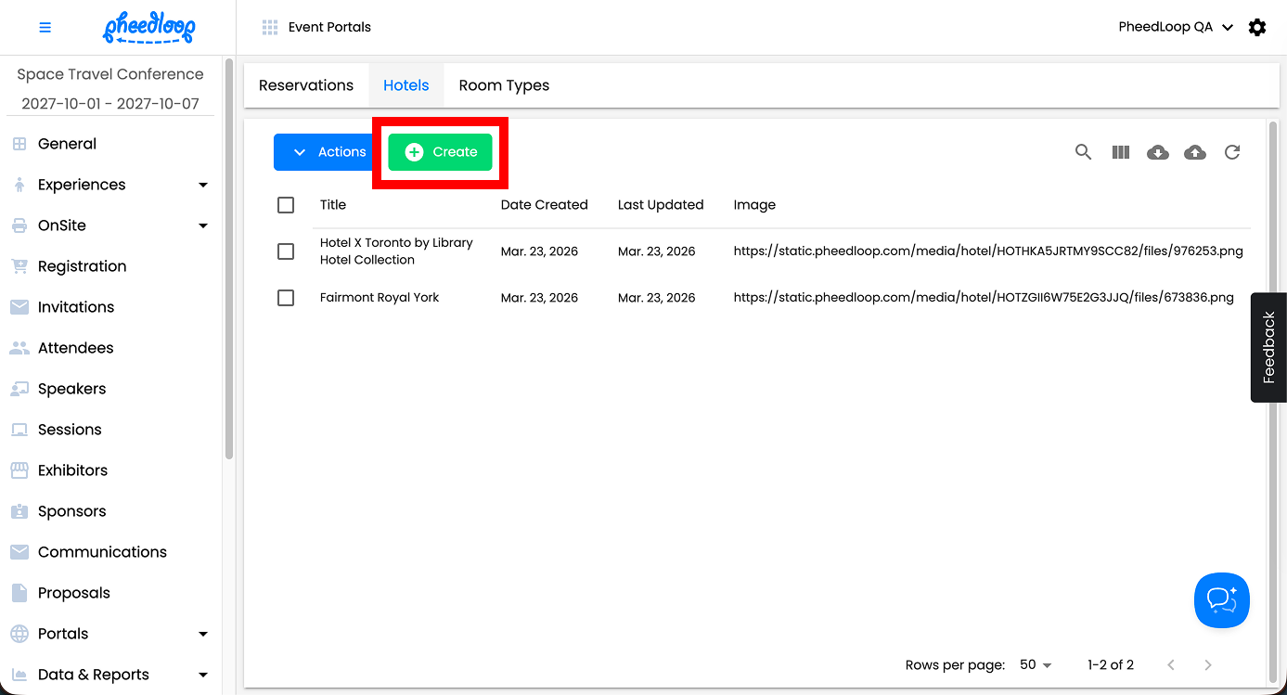
Task: Click the PheedLoop logo
Action: [x=148, y=28]
